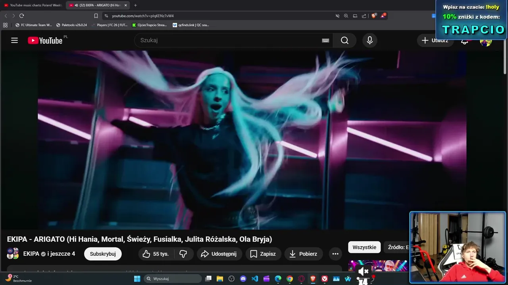
Task: Open the Windows Start menu
Action: click(137, 279)
